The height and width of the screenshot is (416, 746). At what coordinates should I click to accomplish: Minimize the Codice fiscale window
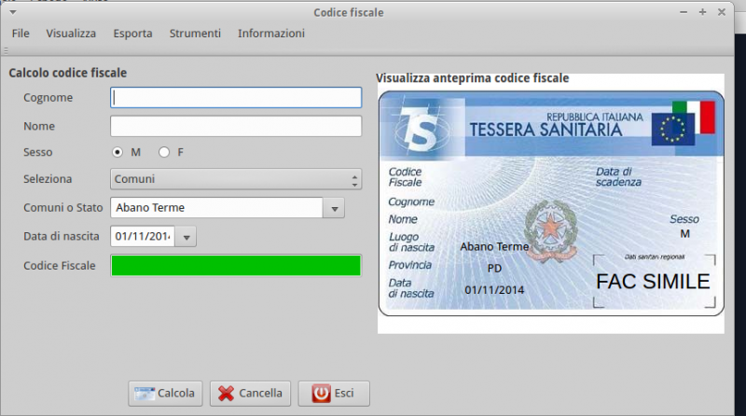684,12
